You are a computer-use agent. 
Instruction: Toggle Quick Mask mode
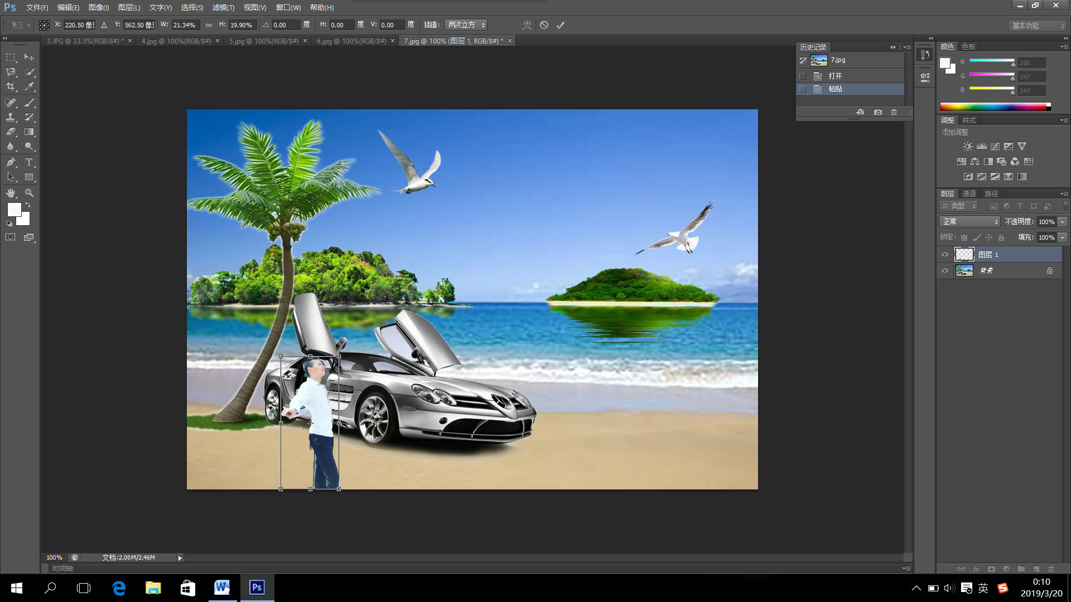[x=11, y=237]
